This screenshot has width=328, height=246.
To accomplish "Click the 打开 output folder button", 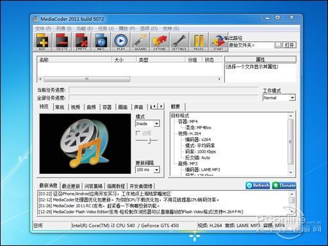I will point(289,45).
